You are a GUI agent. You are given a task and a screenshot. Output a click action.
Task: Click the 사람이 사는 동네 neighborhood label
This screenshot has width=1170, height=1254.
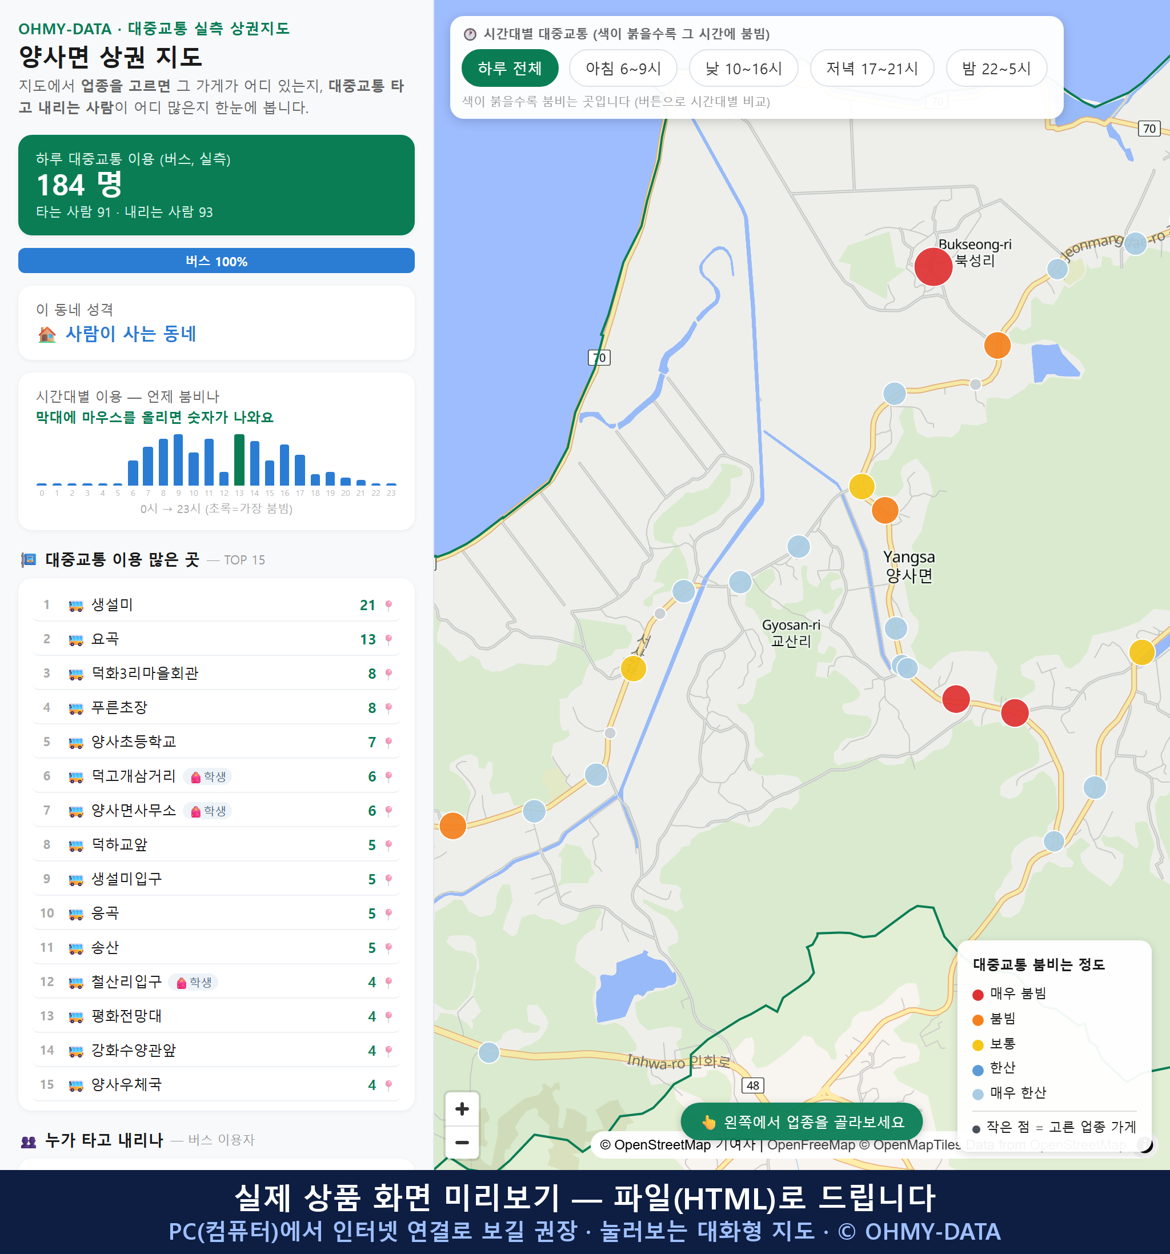131,334
